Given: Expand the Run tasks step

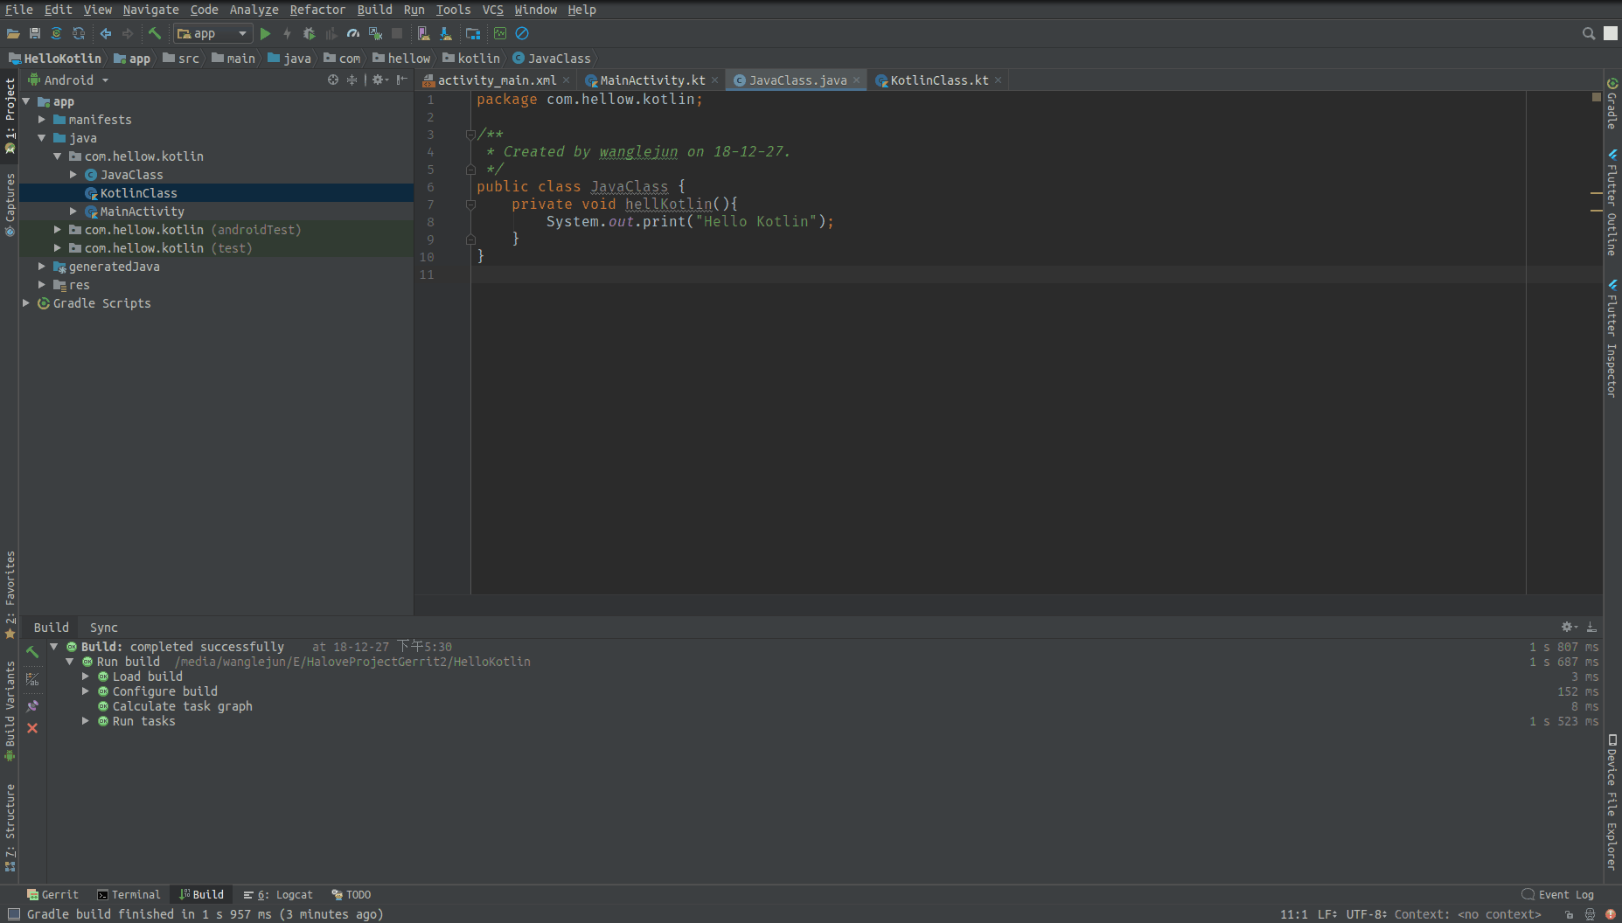Looking at the screenshot, I should coord(86,721).
